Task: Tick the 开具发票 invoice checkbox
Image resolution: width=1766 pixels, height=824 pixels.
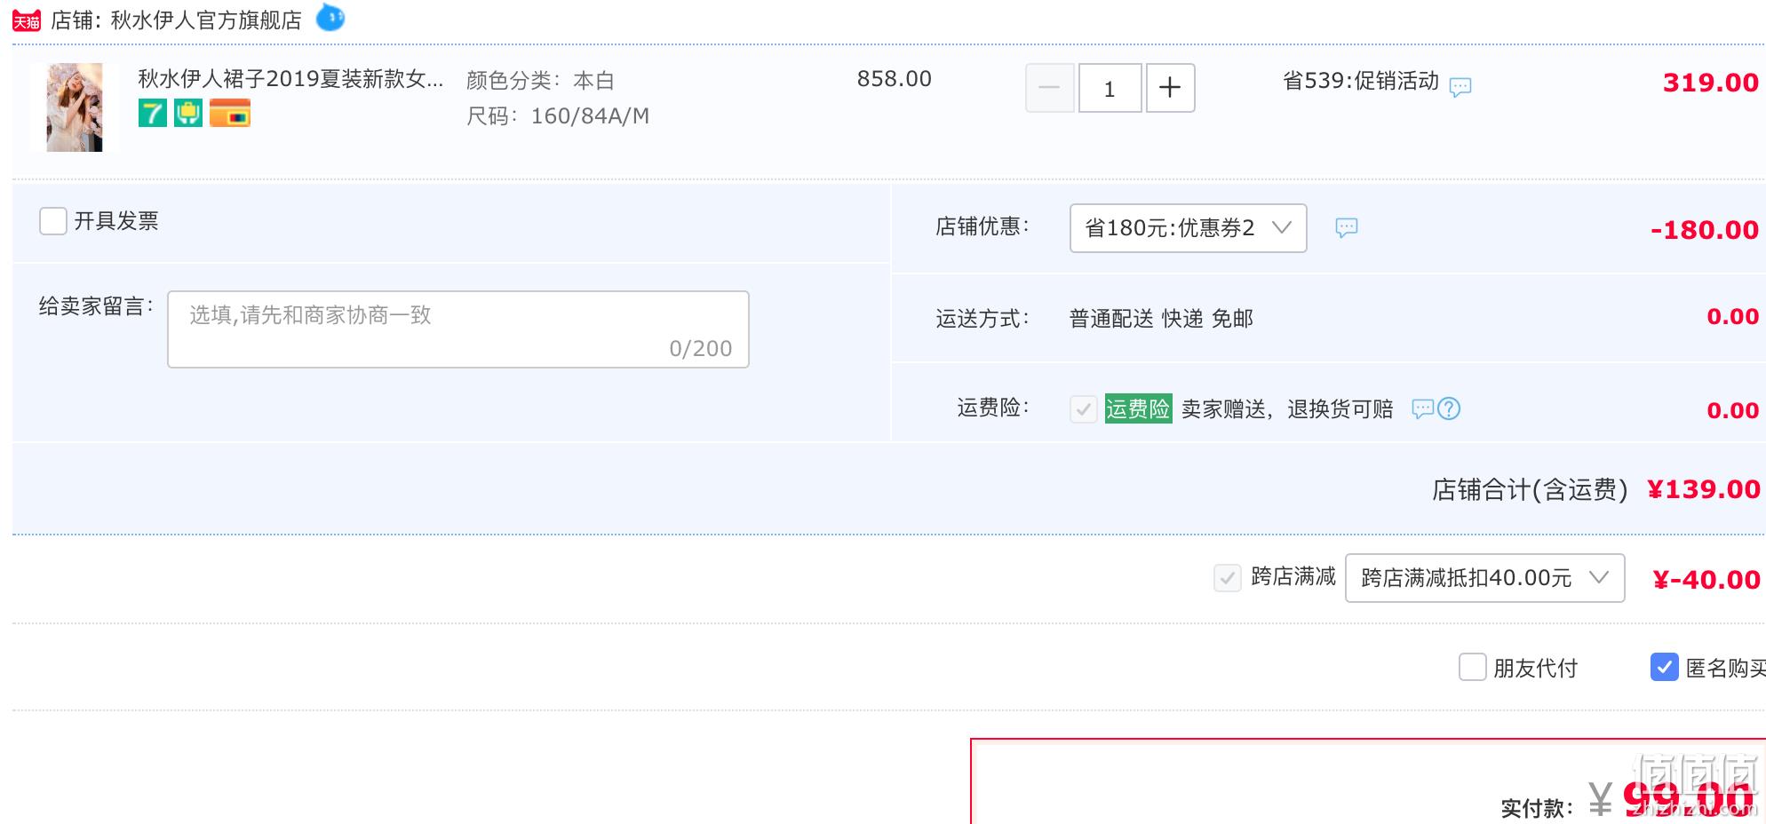Action: coord(53,221)
